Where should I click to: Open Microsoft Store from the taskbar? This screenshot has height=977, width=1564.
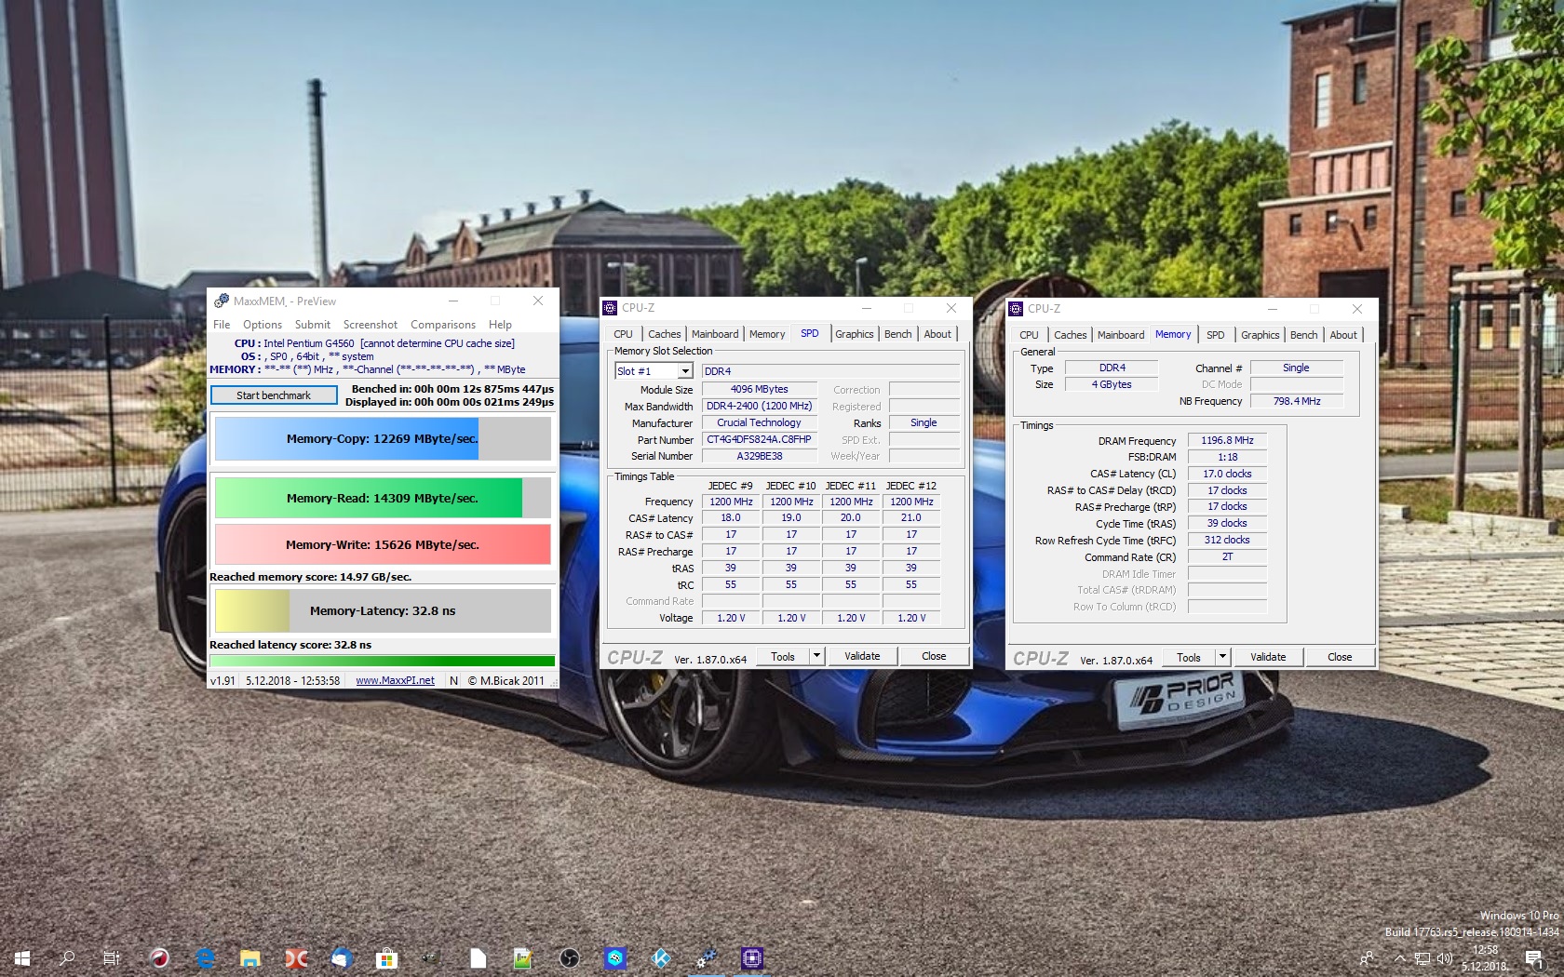pyautogui.click(x=386, y=957)
